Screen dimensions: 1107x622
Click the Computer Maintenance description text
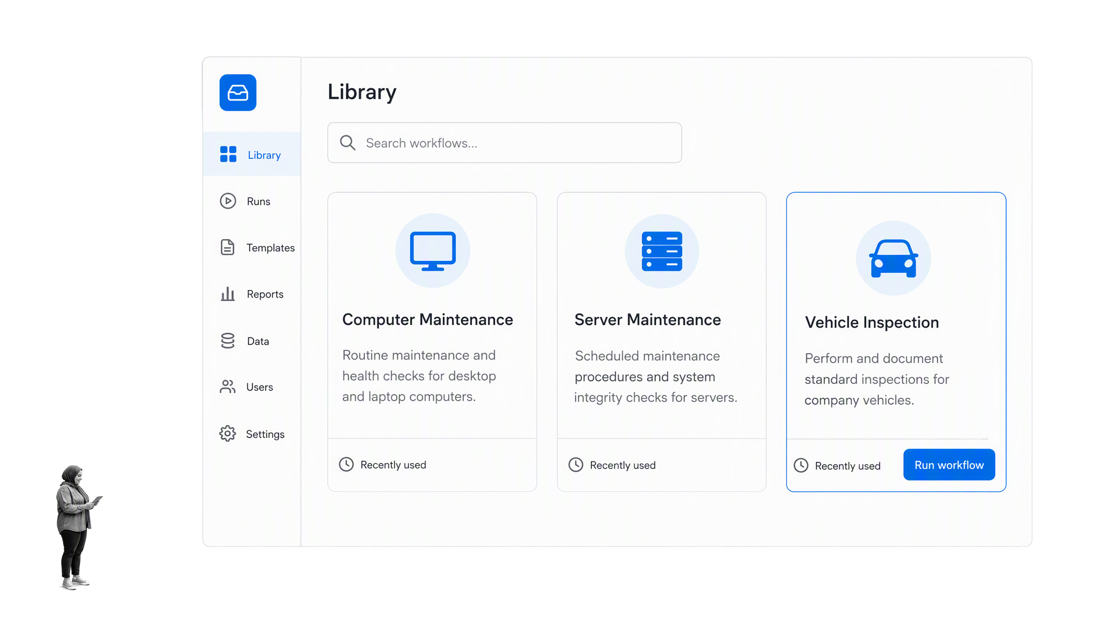(x=419, y=376)
